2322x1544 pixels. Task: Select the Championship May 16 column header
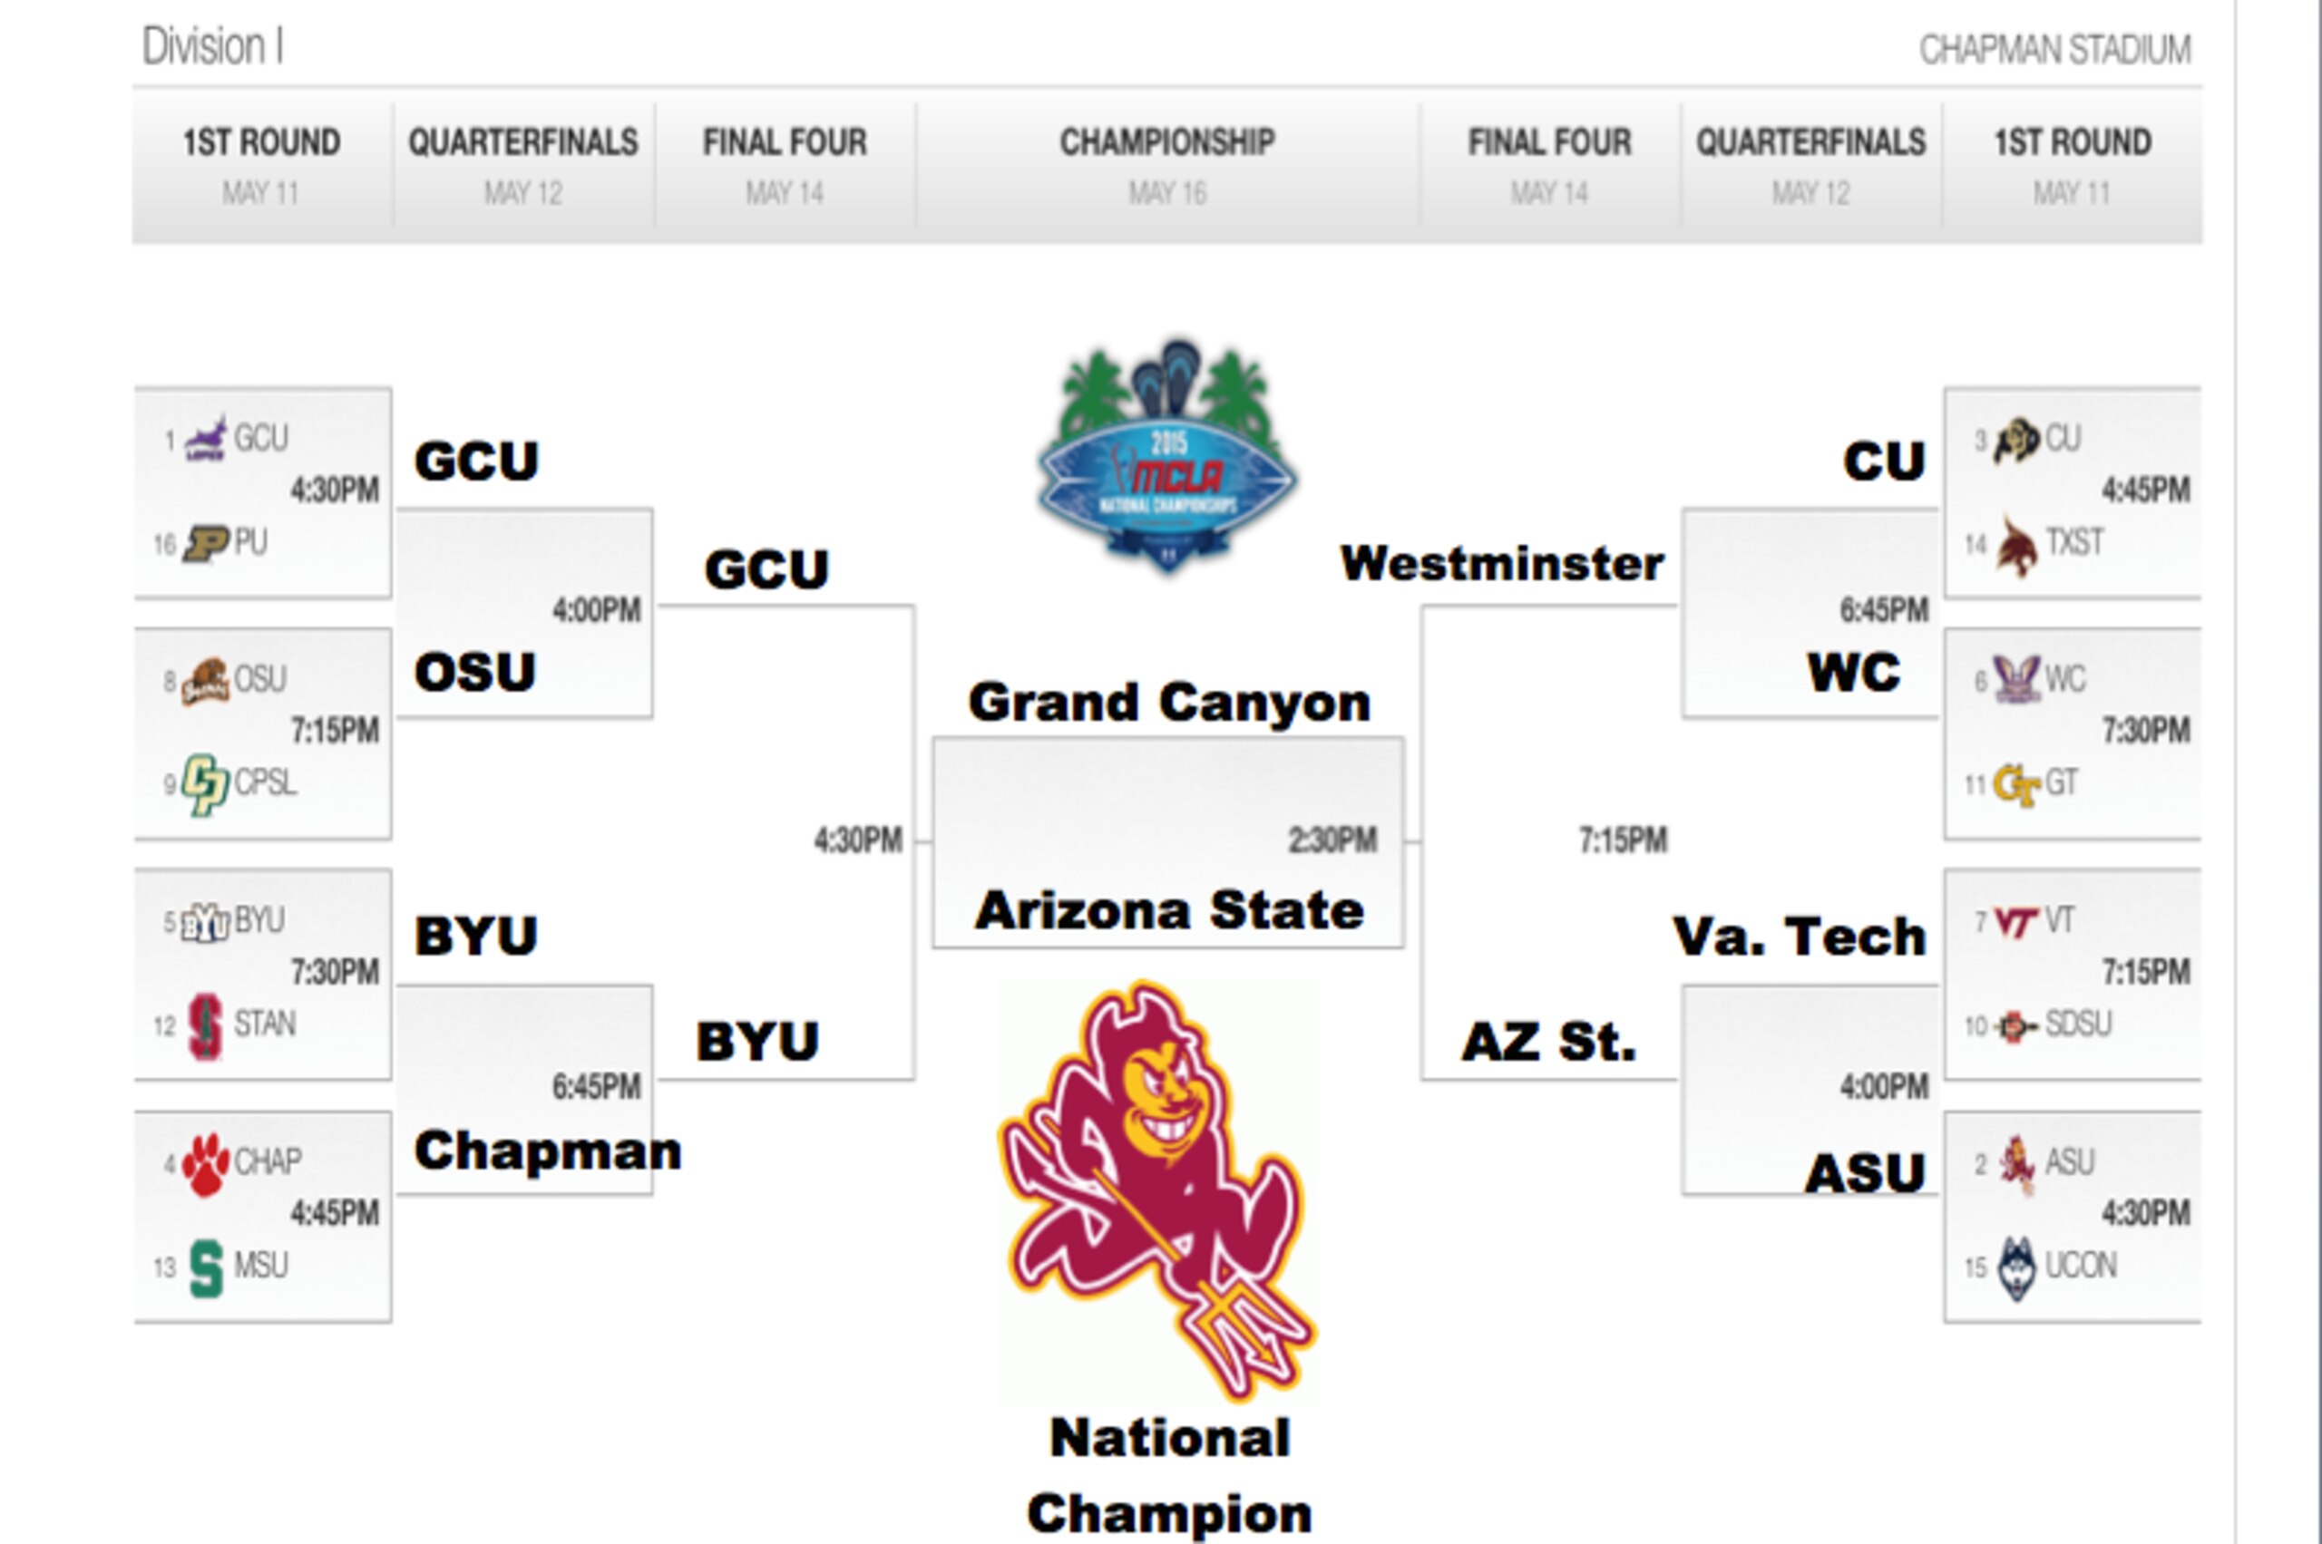1167,165
